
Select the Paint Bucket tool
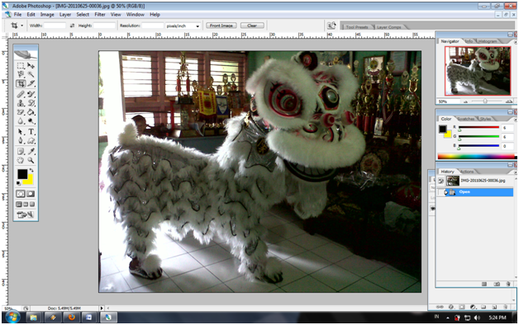31,112
